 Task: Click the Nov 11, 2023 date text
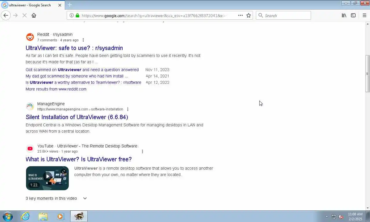[x=157, y=70]
